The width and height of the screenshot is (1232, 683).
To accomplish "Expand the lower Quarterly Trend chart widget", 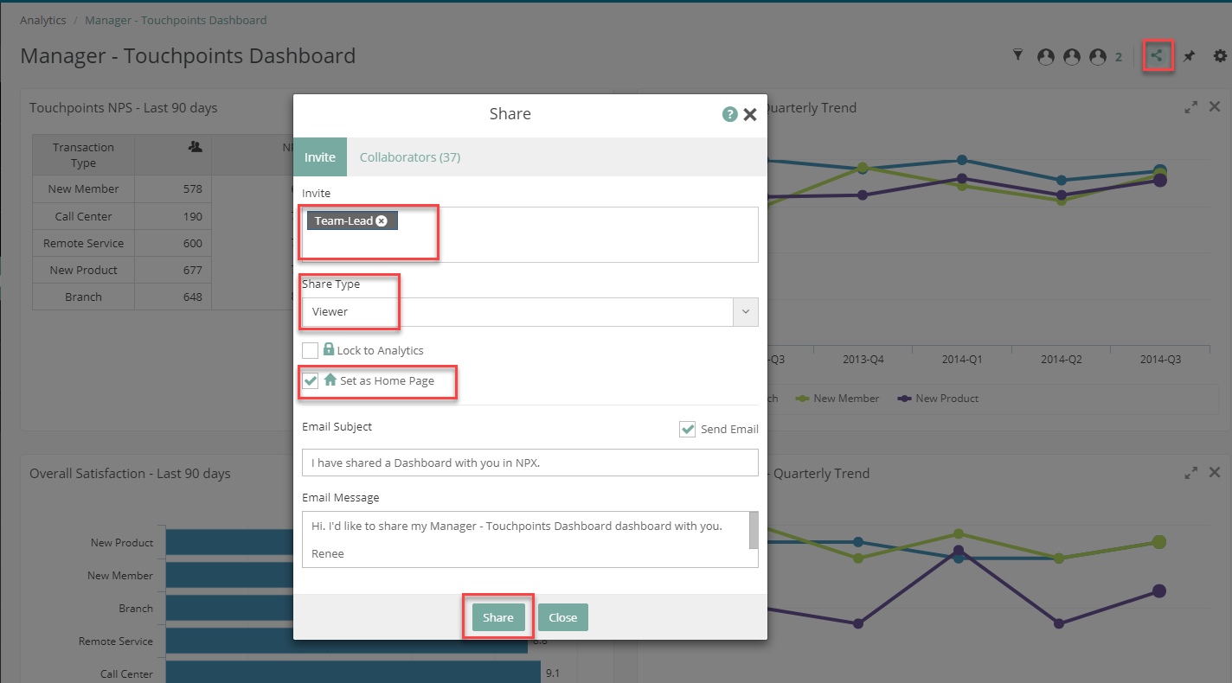I will tap(1191, 473).
